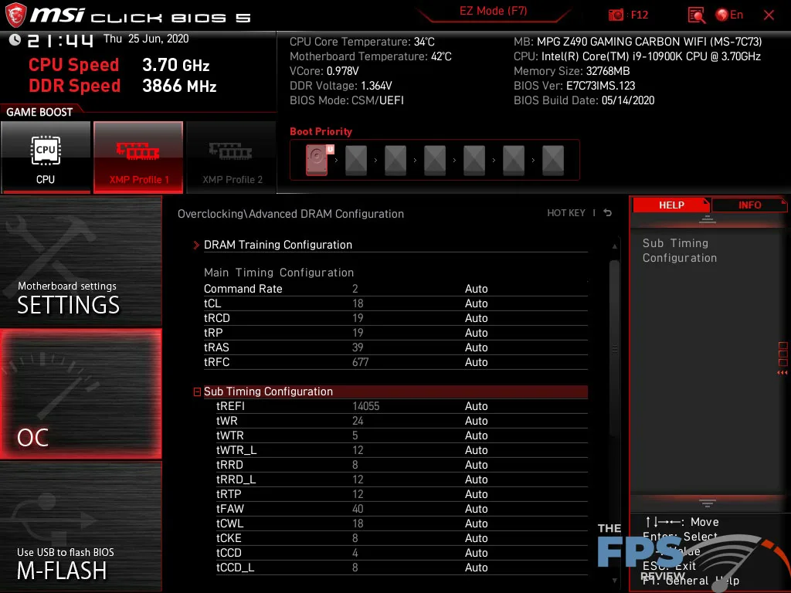The width and height of the screenshot is (791, 593).
Task: Select the tWTR timing row
Action: tap(402, 435)
